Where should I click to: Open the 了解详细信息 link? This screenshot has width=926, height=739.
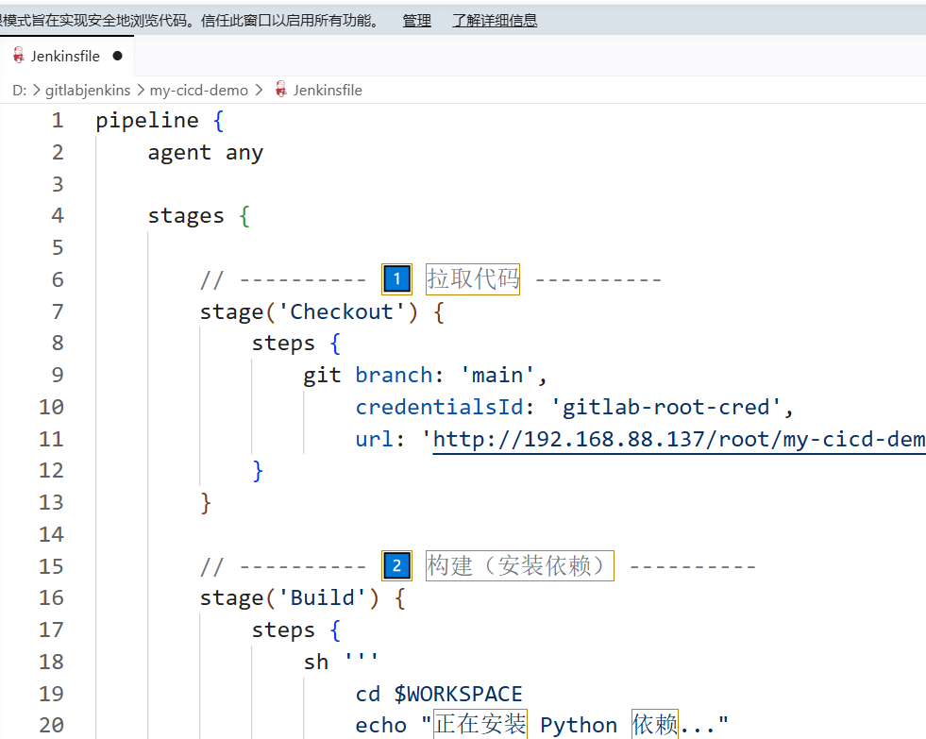coord(495,21)
